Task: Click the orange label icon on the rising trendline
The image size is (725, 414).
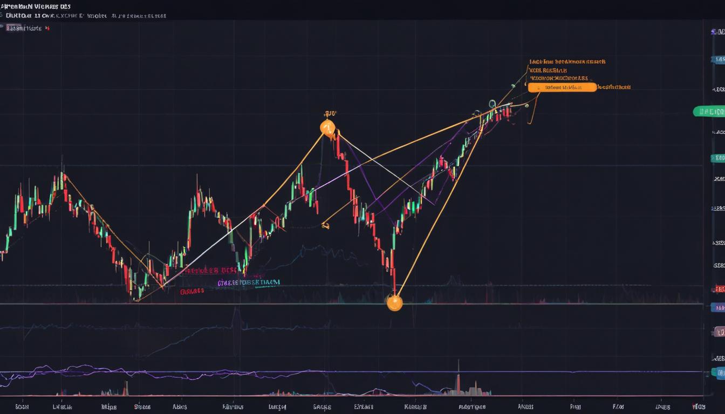Action: pyautogui.click(x=325, y=227)
